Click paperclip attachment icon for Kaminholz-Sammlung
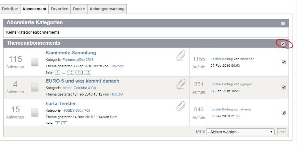297x147 pixels. (x=181, y=56)
